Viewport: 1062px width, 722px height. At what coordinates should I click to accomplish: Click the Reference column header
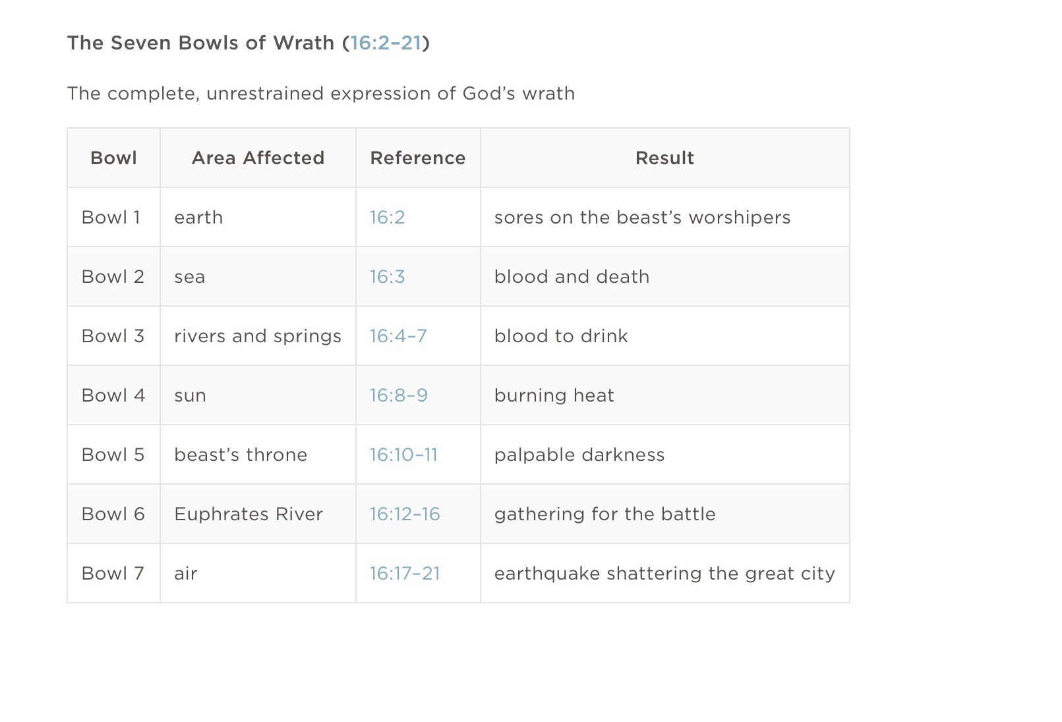click(x=418, y=158)
